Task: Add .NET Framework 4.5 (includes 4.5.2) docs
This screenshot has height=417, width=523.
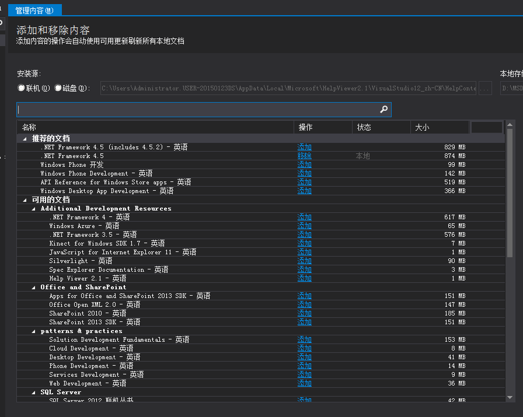Action: (304, 147)
